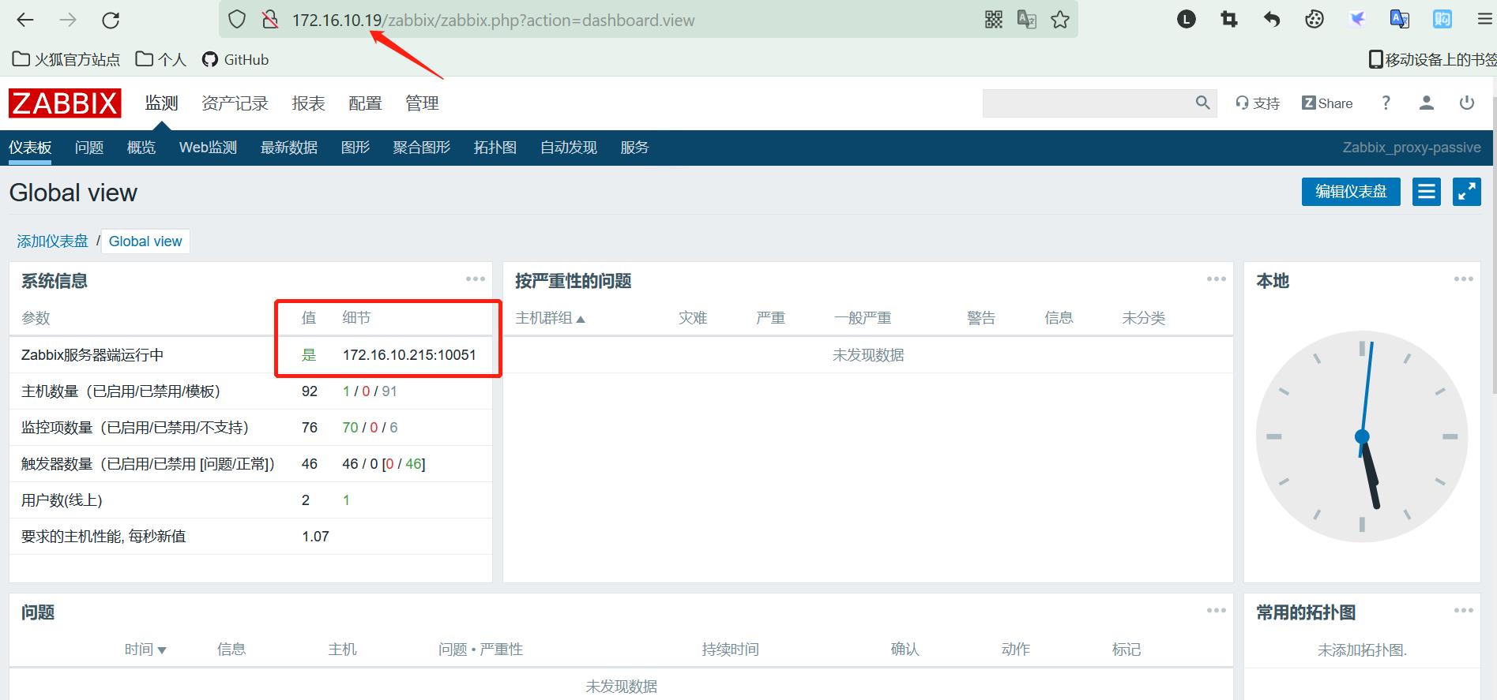Open the help question mark icon
The image size is (1497, 700).
(1386, 103)
